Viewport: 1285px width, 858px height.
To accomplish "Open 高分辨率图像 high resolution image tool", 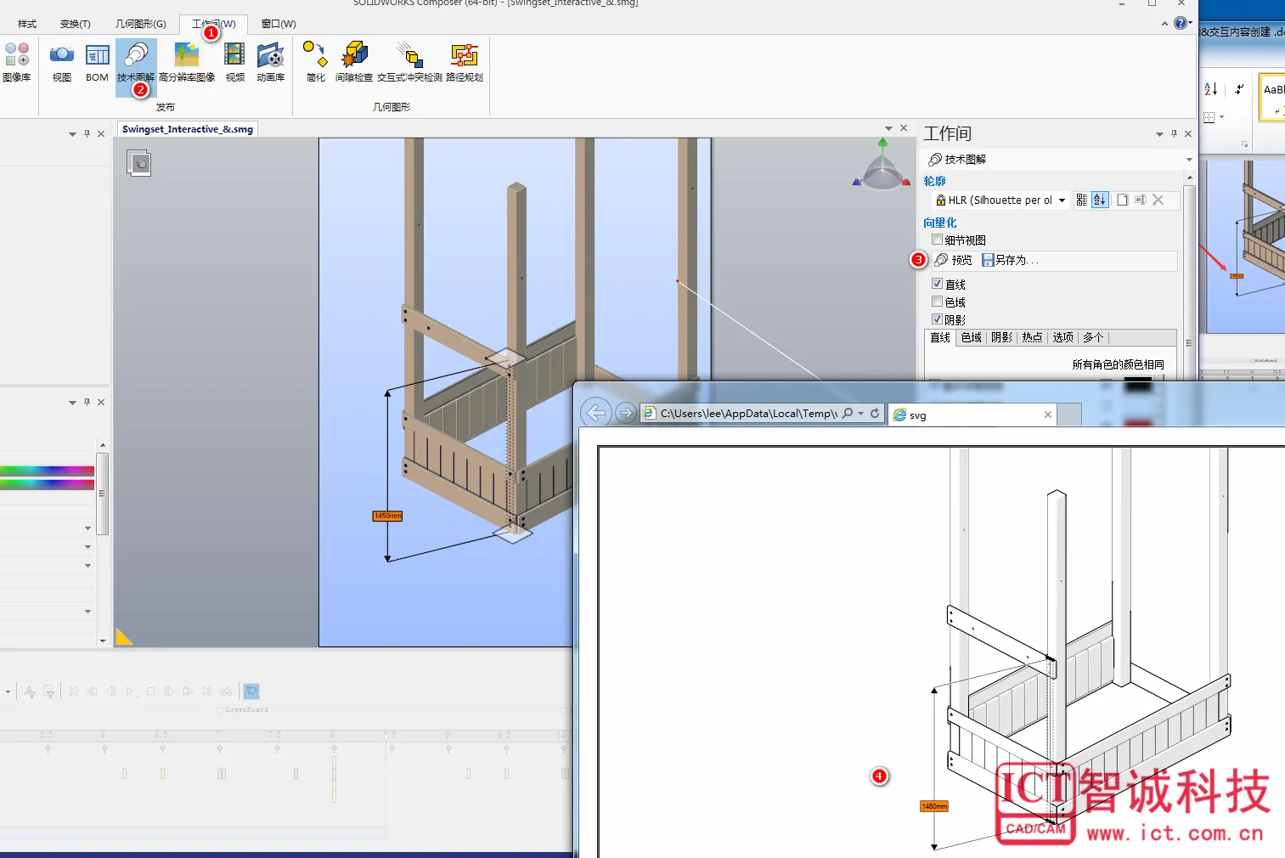I will tap(187, 62).
